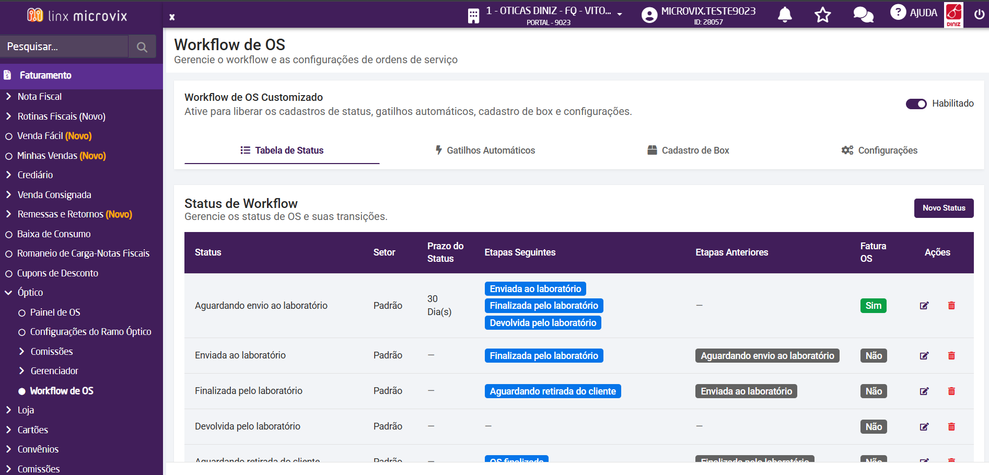Delete the Finalizada pelo laboratório status row
Viewport: 989px width, 475px height.
pos(951,391)
